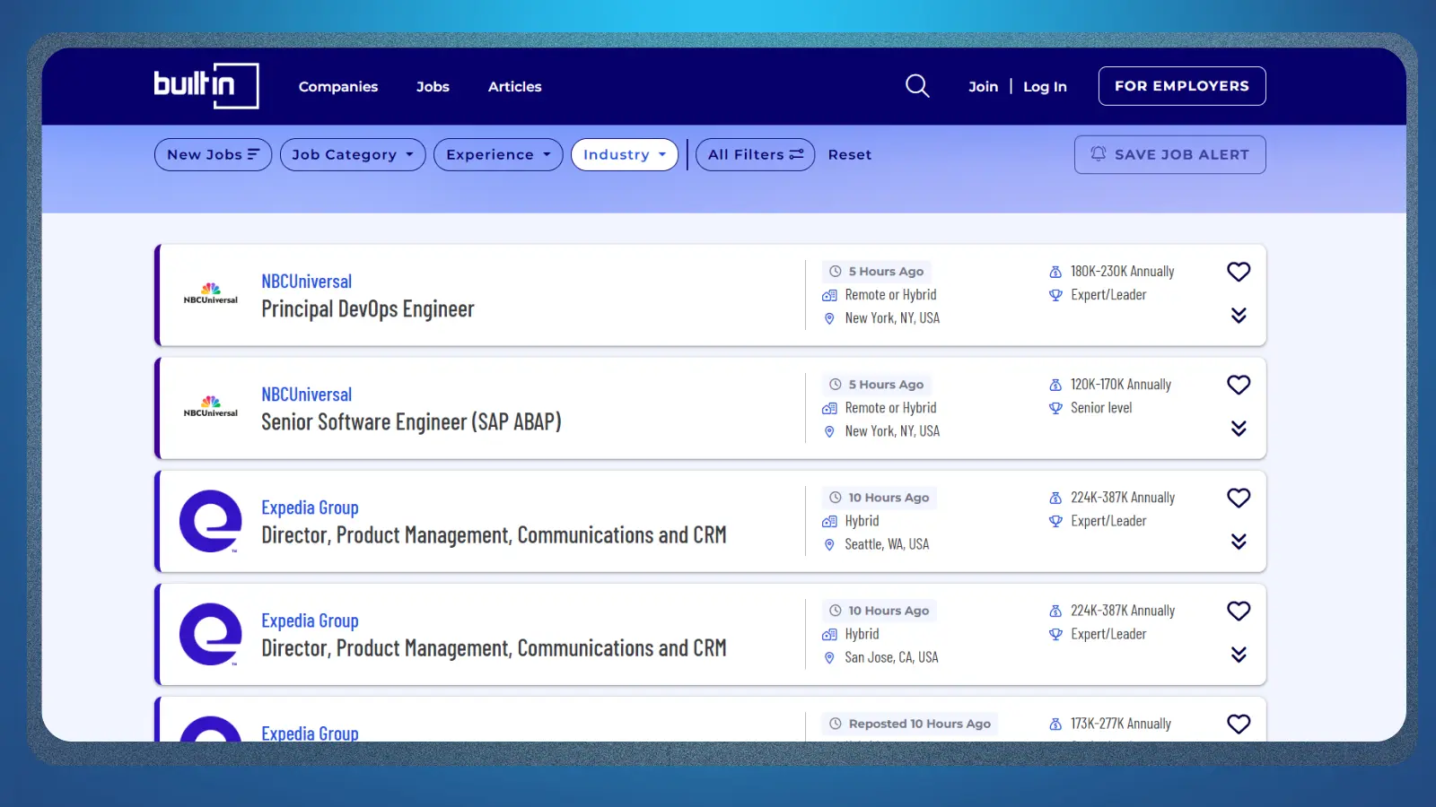This screenshot has height=807, width=1436.
Task: Open the Industry filter dropdown
Action: (x=625, y=154)
